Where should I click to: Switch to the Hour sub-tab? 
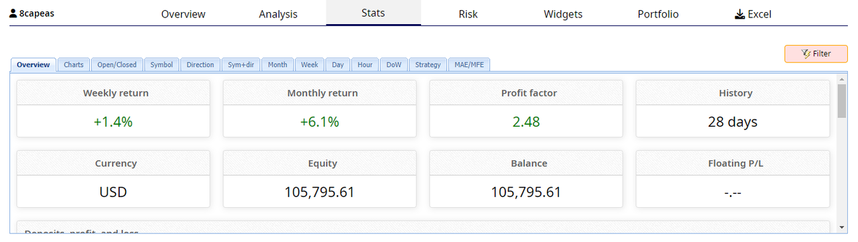(365, 65)
